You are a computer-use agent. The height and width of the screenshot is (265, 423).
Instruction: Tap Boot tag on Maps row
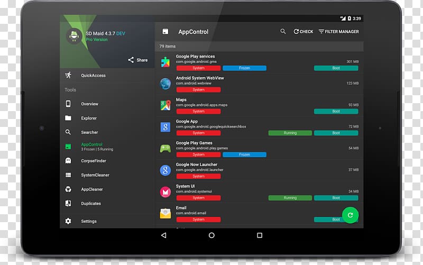[336, 111]
